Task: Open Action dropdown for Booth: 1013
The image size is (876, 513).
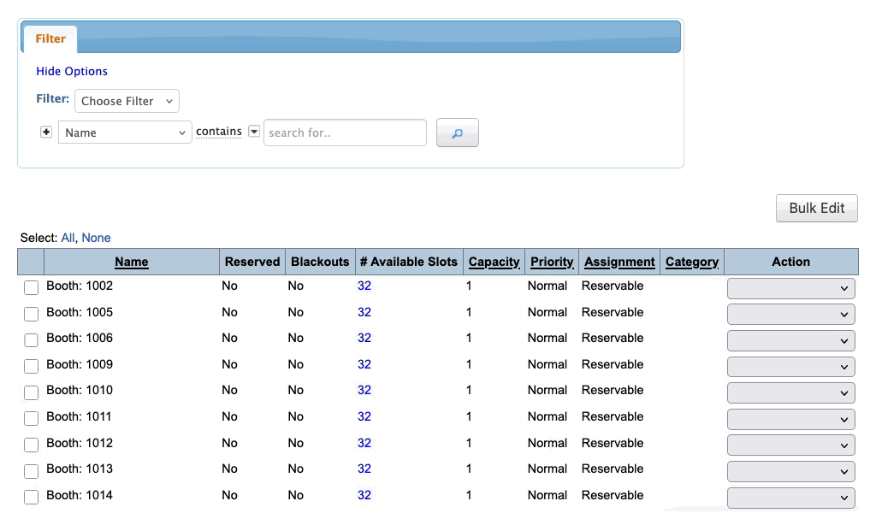Action: 790,471
